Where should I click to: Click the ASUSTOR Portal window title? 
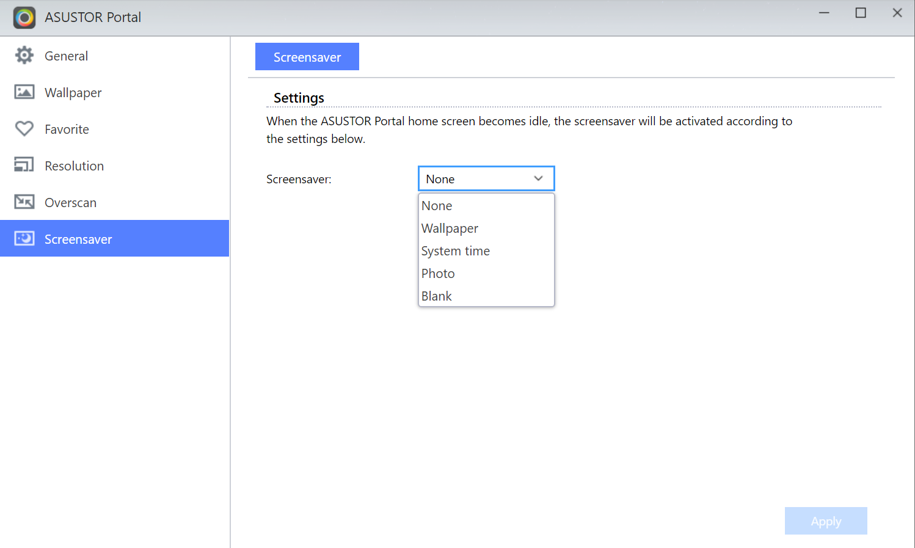point(93,17)
